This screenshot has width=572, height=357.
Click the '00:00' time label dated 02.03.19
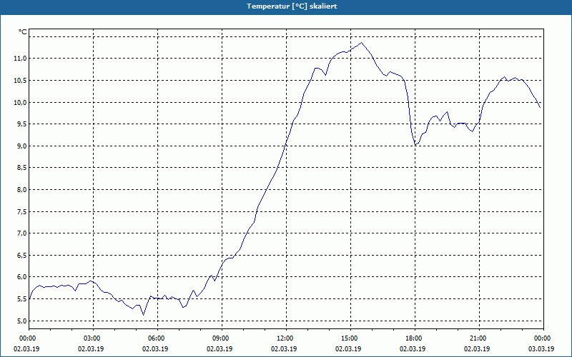[26, 338]
